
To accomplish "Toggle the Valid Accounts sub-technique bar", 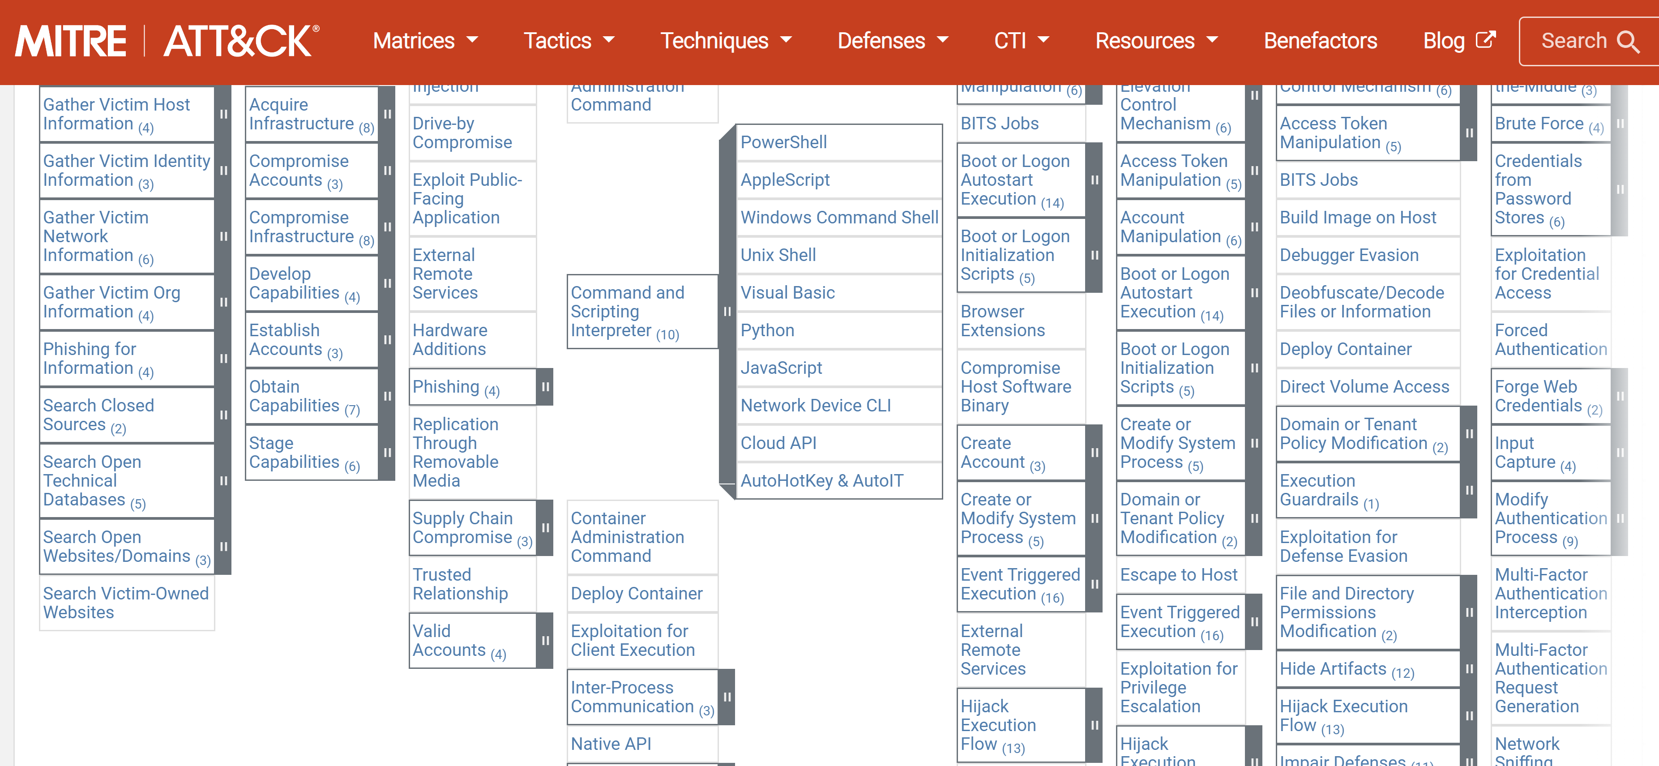I will 545,640.
